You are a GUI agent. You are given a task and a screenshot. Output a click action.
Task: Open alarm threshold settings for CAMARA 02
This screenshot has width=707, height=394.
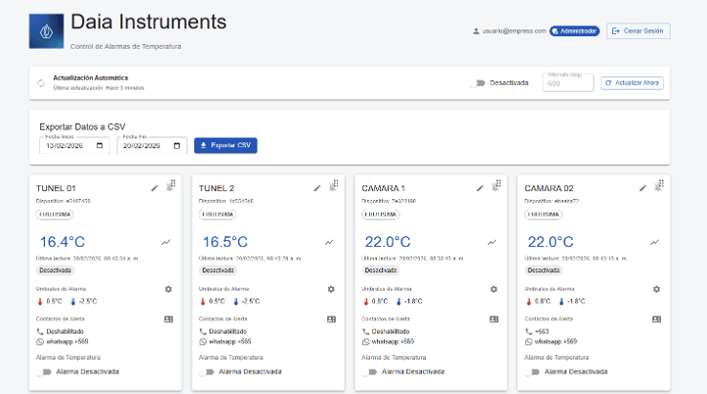[x=656, y=289]
